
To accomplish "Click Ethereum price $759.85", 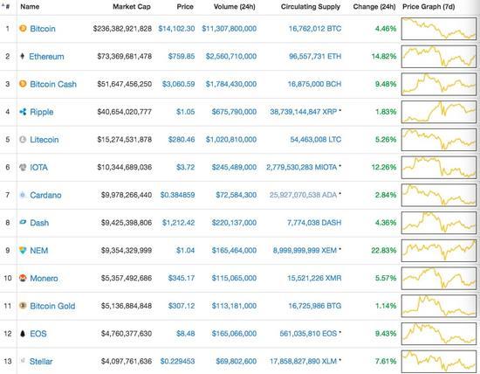I will click(182, 57).
